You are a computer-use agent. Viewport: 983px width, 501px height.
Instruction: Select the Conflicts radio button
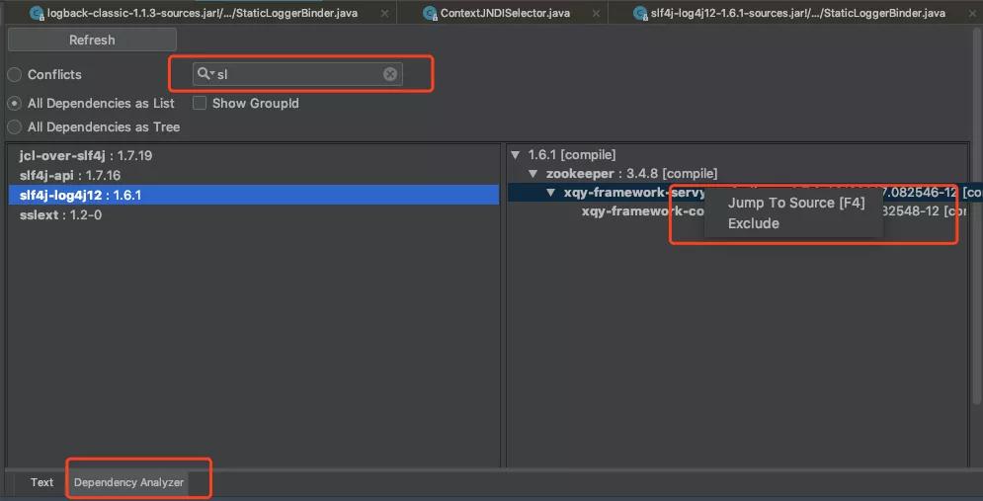(x=15, y=75)
